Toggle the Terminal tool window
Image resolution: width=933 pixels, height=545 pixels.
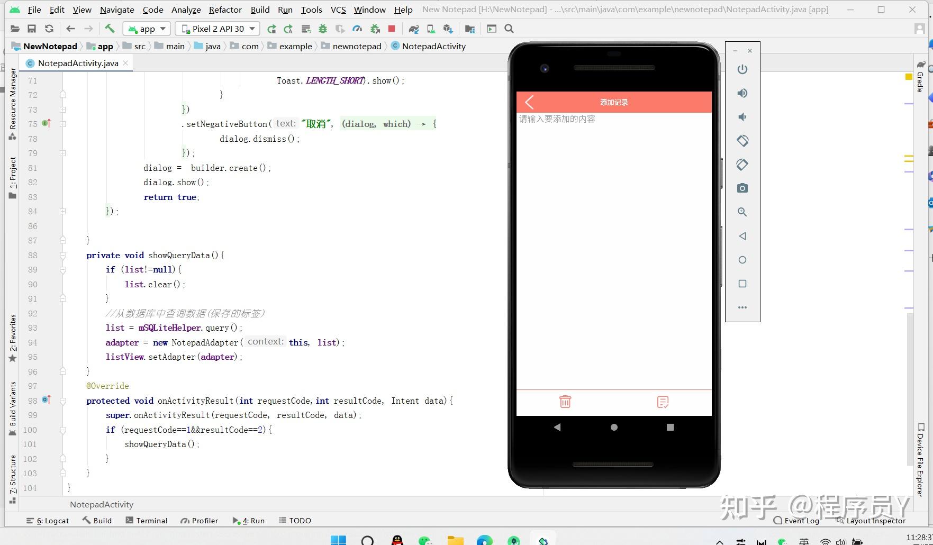coord(147,520)
